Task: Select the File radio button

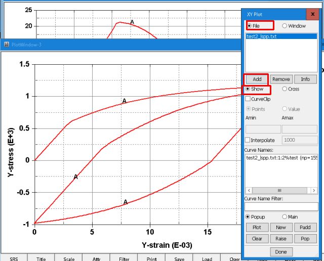Action: (x=250, y=26)
